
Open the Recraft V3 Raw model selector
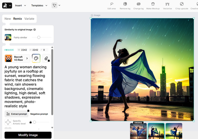[18, 58]
